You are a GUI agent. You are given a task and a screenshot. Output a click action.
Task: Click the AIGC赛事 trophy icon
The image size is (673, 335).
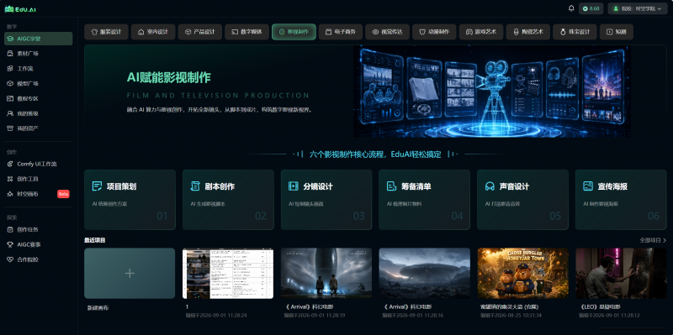pyautogui.click(x=10, y=244)
